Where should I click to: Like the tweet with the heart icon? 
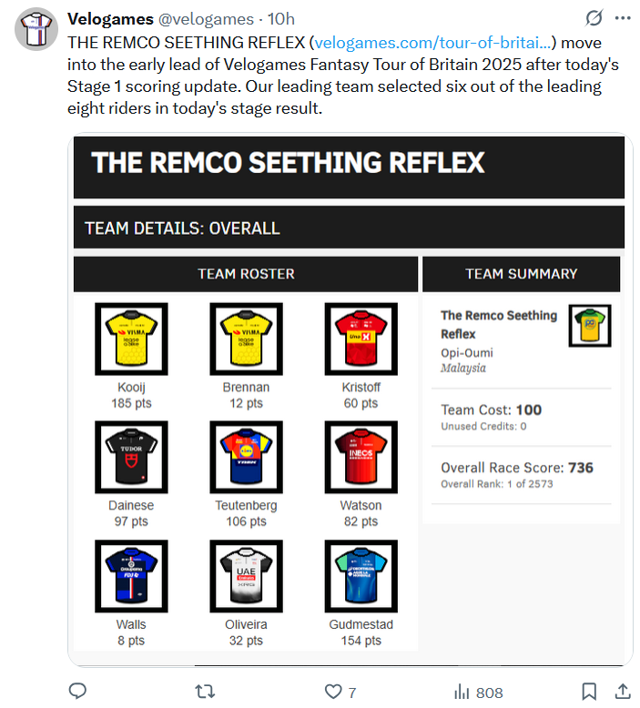click(333, 692)
